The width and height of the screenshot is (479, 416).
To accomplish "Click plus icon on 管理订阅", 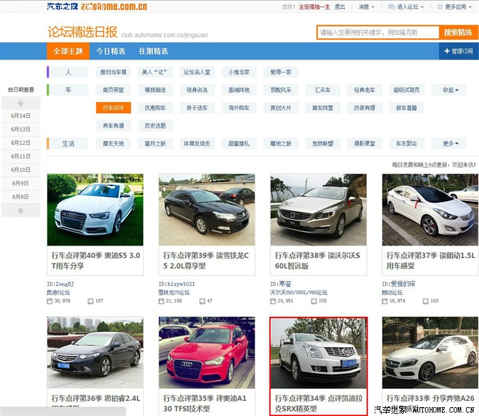I will [x=445, y=51].
